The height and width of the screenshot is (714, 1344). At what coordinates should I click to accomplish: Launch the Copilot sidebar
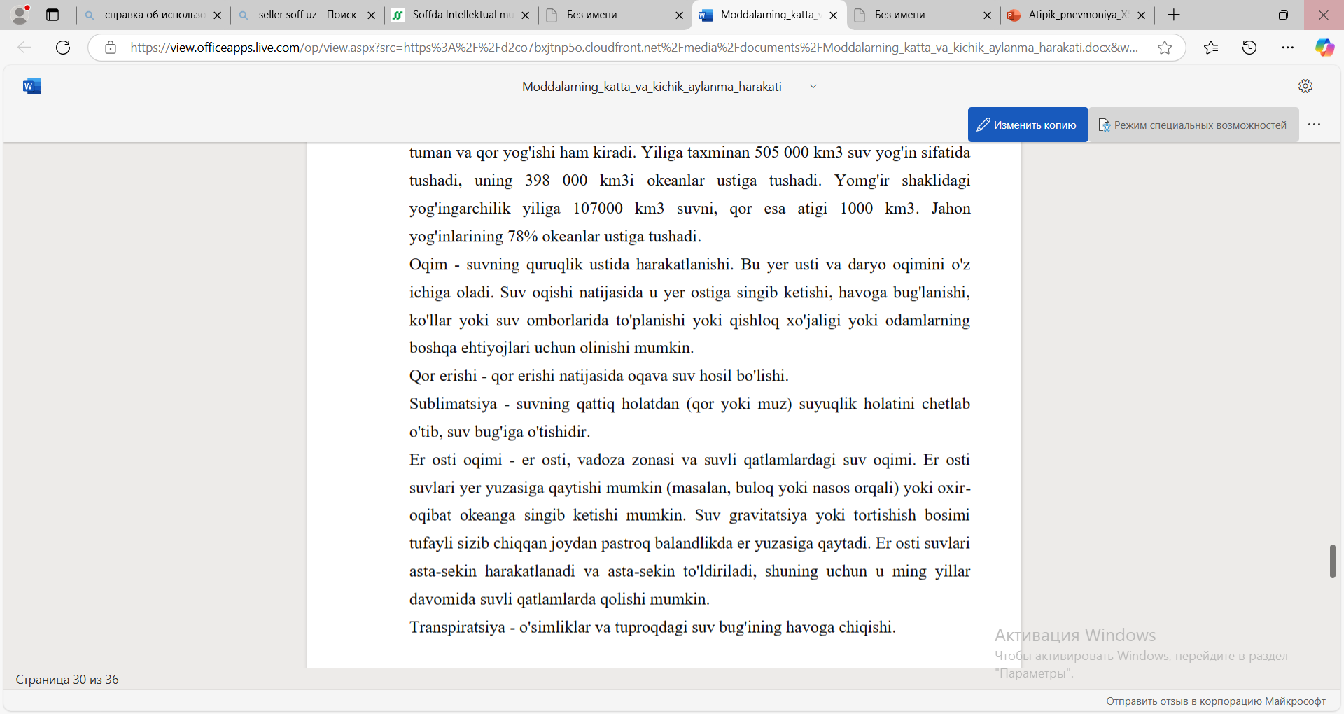[1324, 48]
